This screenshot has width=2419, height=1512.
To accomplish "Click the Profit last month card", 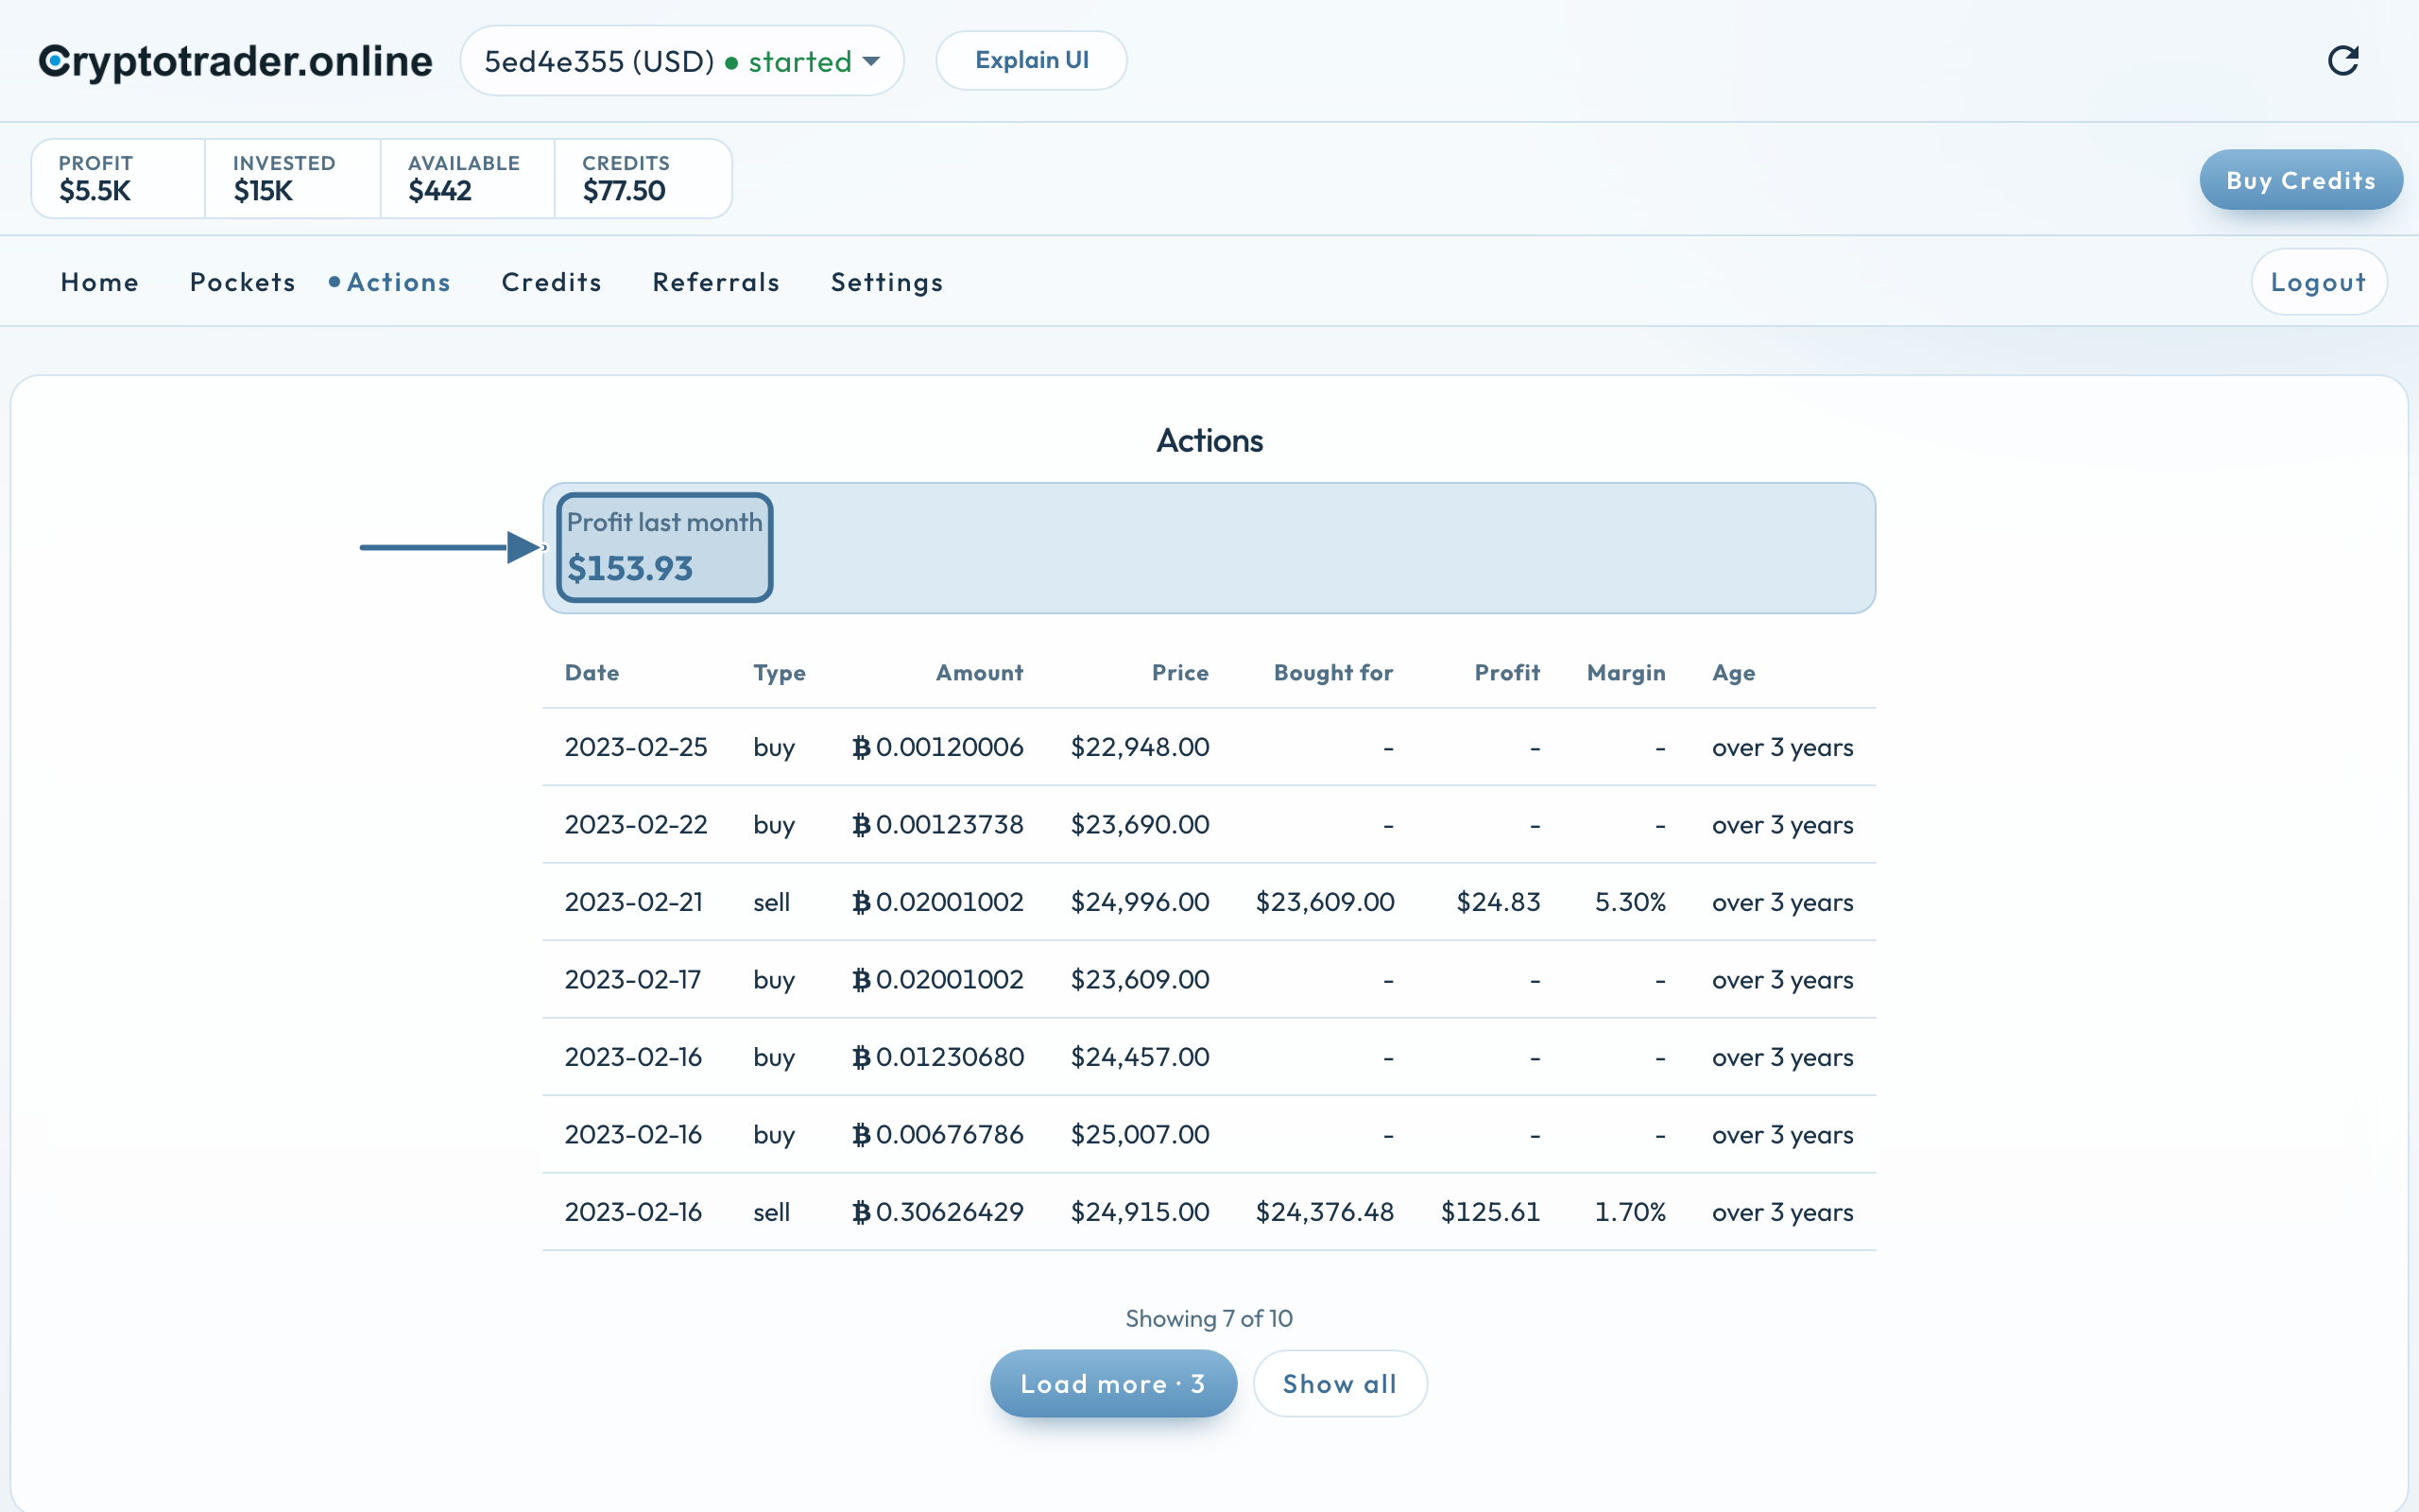I will (664, 547).
